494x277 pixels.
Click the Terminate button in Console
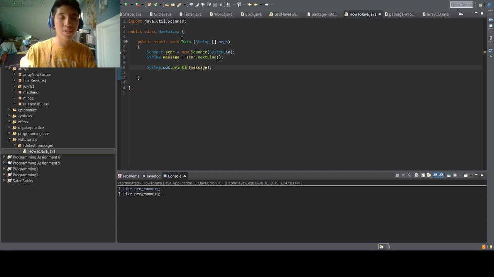click(x=397, y=175)
